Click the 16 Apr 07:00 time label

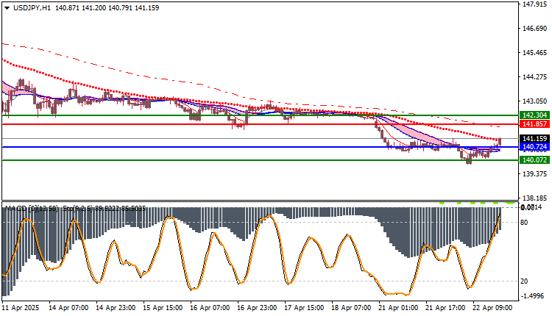click(x=210, y=308)
